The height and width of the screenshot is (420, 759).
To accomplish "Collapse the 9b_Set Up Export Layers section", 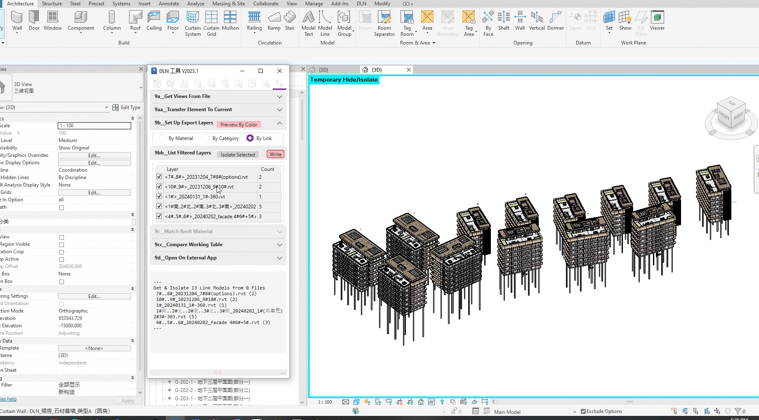I will point(280,123).
